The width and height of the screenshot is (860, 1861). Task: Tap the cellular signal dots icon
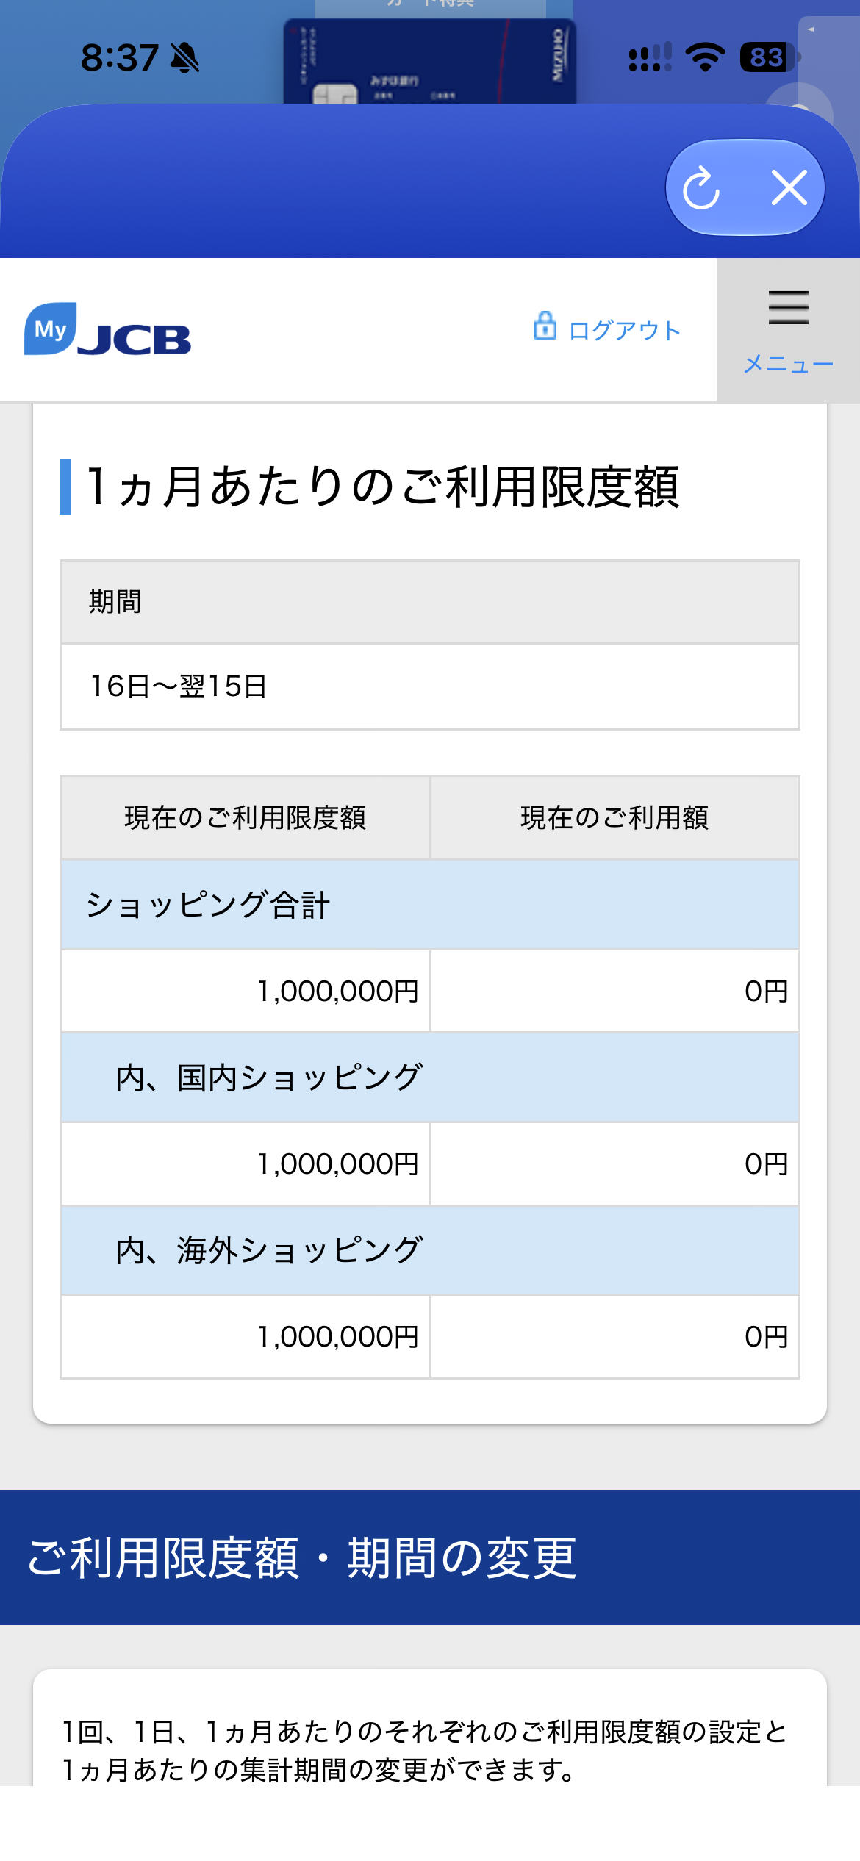coord(650,57)
